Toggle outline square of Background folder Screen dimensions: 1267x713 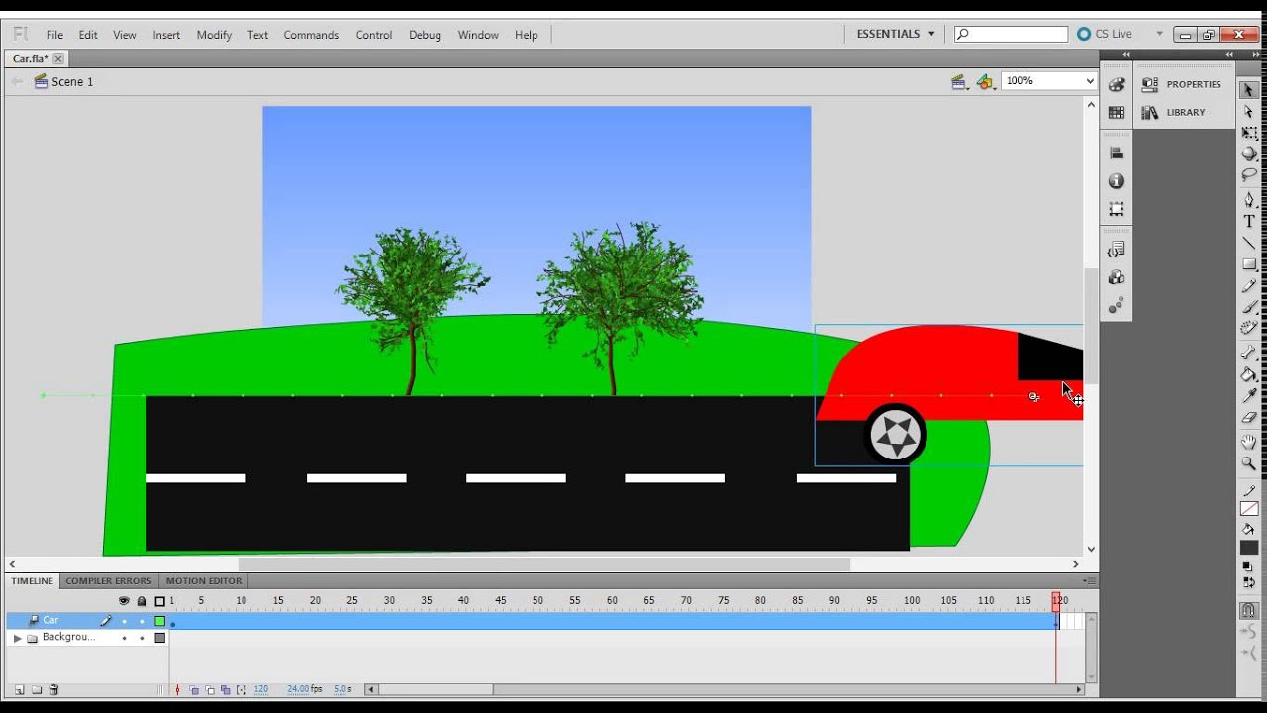coord(159,639)
